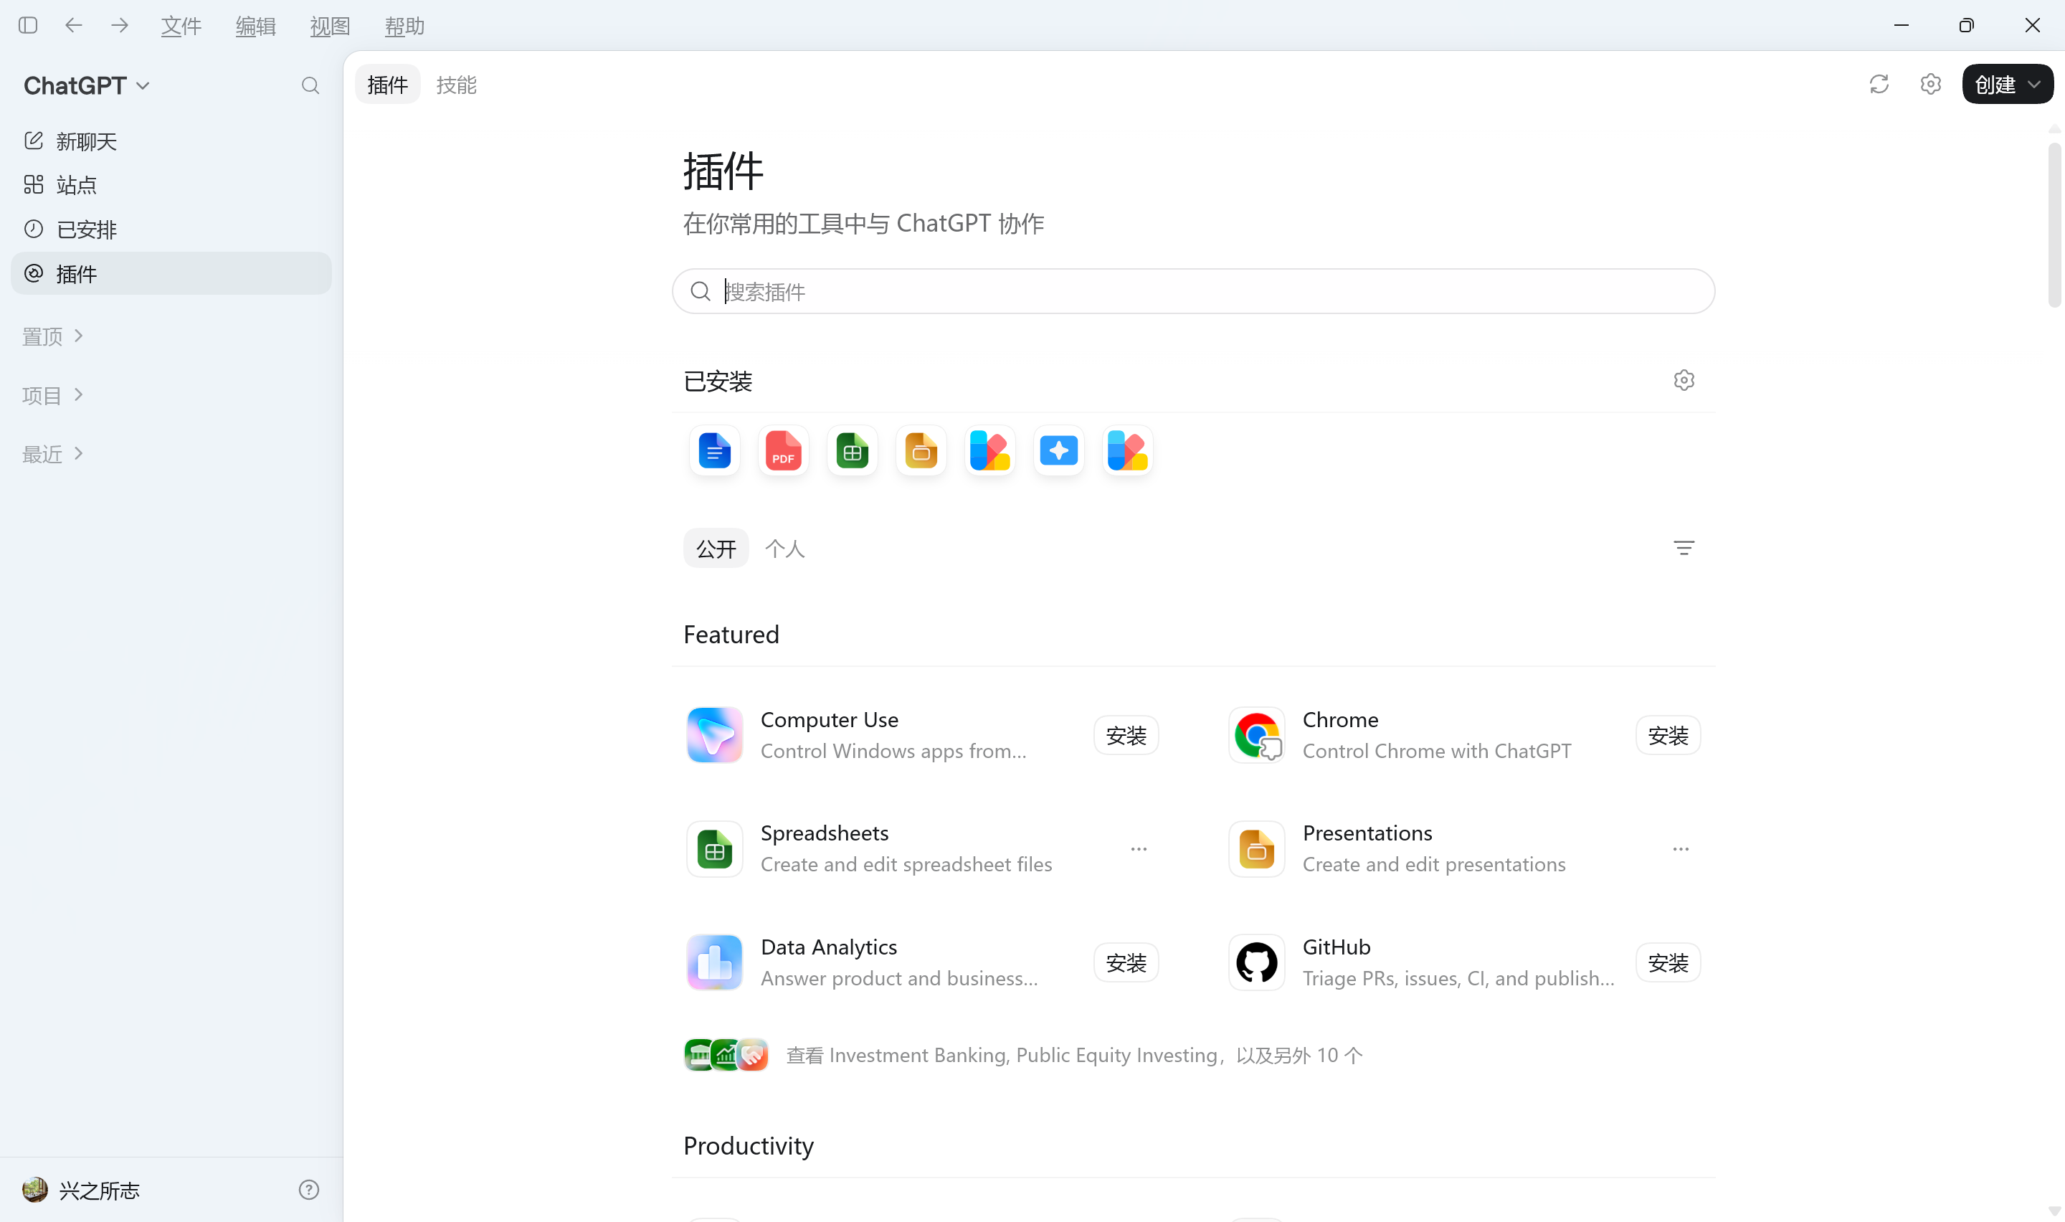Click the Featured section heading
The height and width of the screenshot is (1222, 2065).
731,634
